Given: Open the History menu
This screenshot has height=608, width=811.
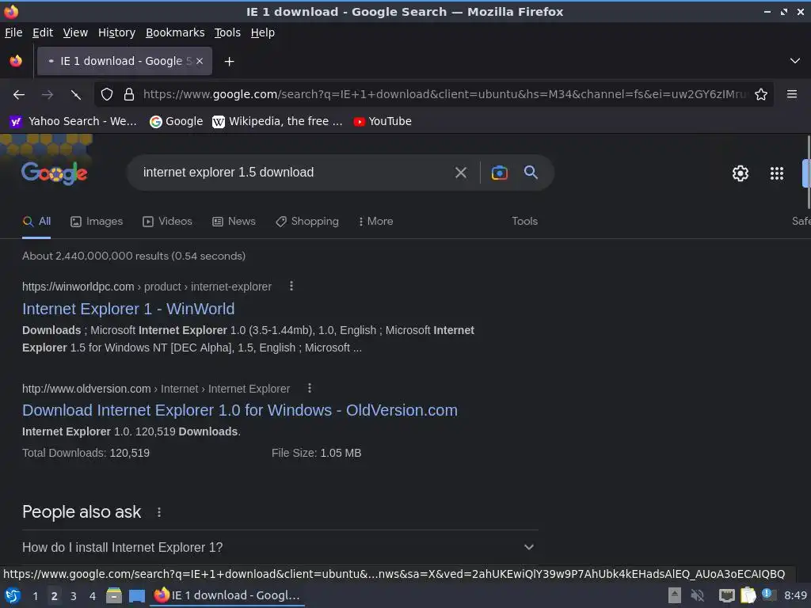Looking at the screenshot, I should click(x=116, y=32).
